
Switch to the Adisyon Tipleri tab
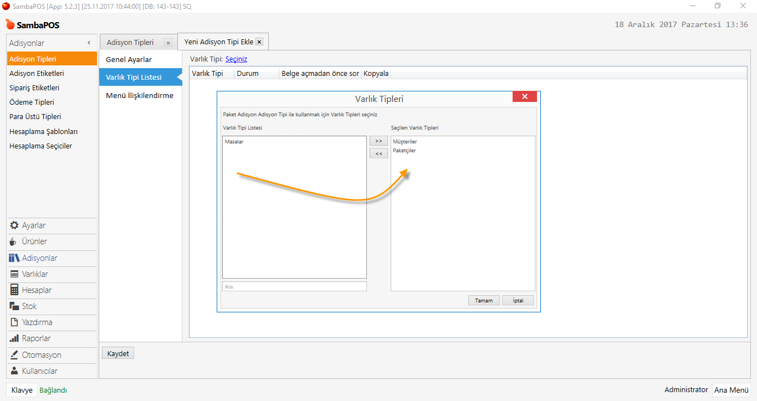coord(130,43)
